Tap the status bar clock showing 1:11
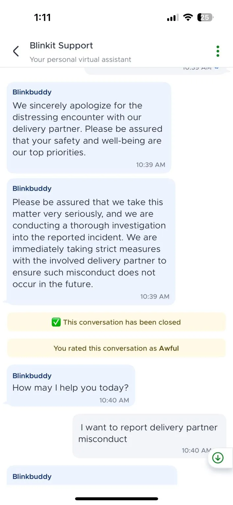 (42, 17)
